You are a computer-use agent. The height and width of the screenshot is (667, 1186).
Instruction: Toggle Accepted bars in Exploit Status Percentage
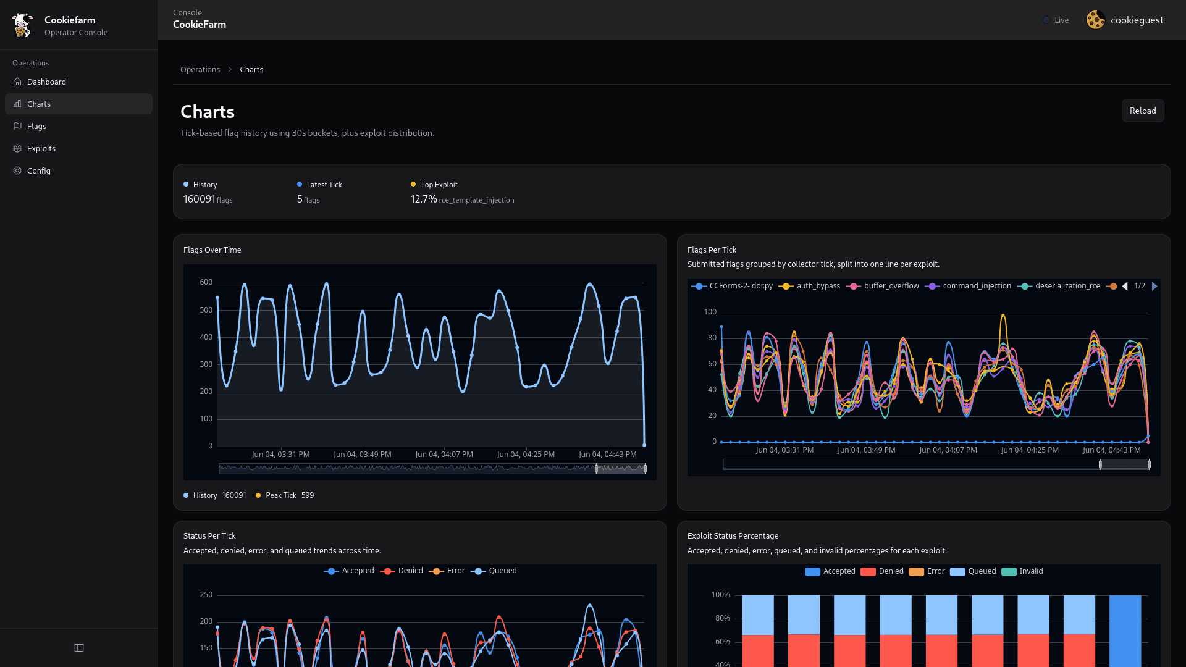830,571
